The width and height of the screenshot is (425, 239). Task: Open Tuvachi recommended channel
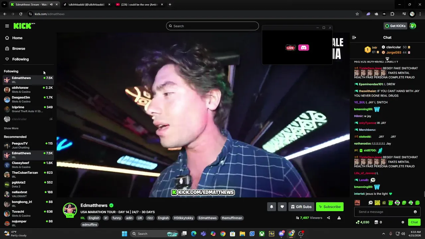(28, 213)
